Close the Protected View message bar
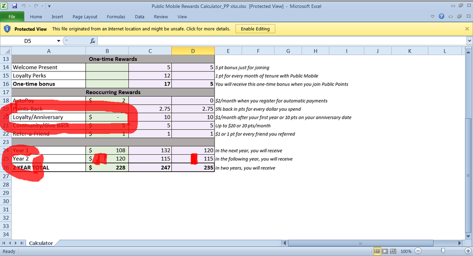Viewport: 473px width, 256px height. coord(467,29)
